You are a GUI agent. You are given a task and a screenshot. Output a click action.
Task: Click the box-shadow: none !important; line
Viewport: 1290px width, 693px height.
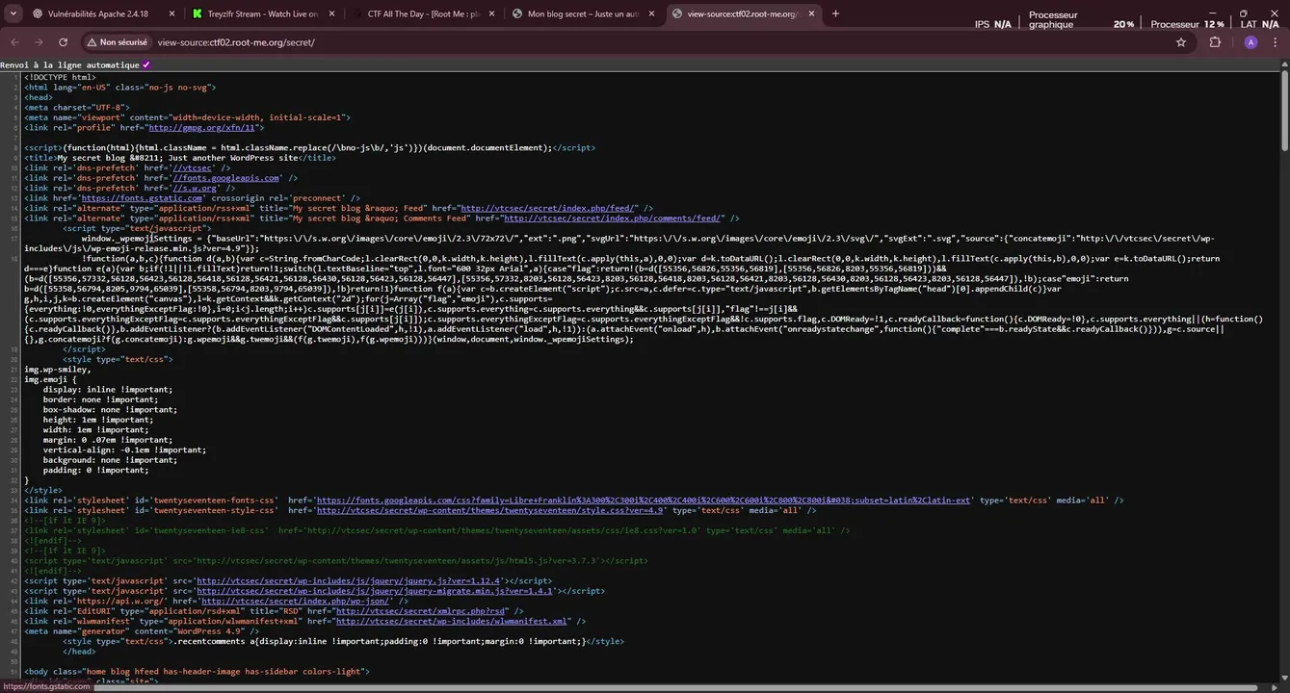click(x=110, y=409)
